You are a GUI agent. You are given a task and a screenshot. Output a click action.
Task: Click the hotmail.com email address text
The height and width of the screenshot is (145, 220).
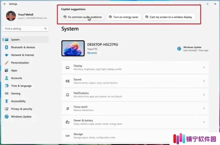coord(33,18)
